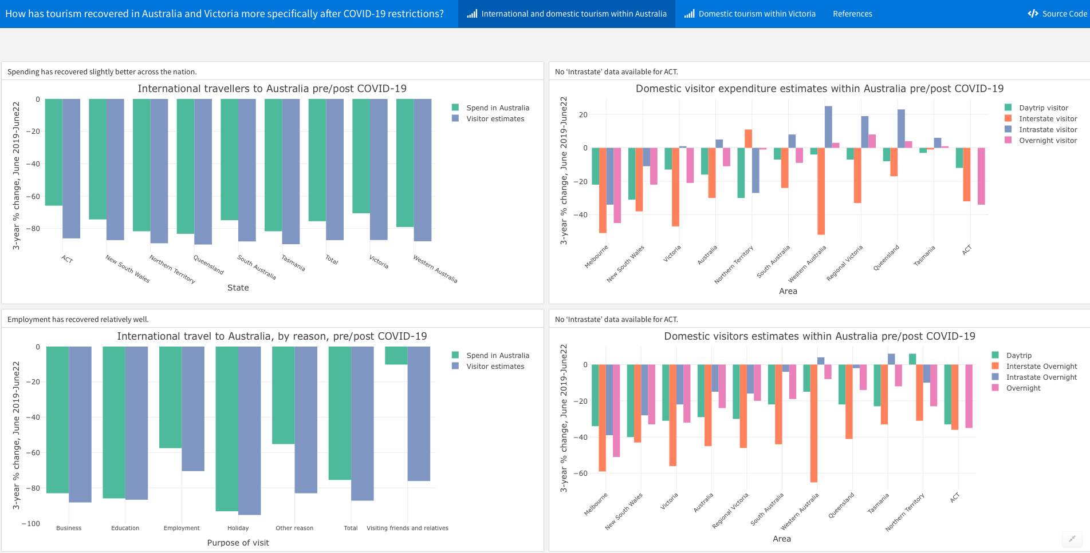Click the 'State' axis title

coord(238,288)
